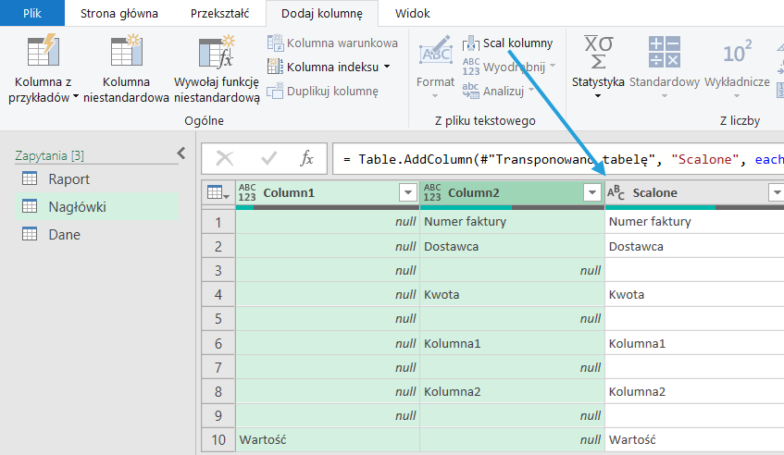Viewport: 784px width, 455px height.
Task: Collapse the Zapytania queries pane
Action: [x=181, y=154]
